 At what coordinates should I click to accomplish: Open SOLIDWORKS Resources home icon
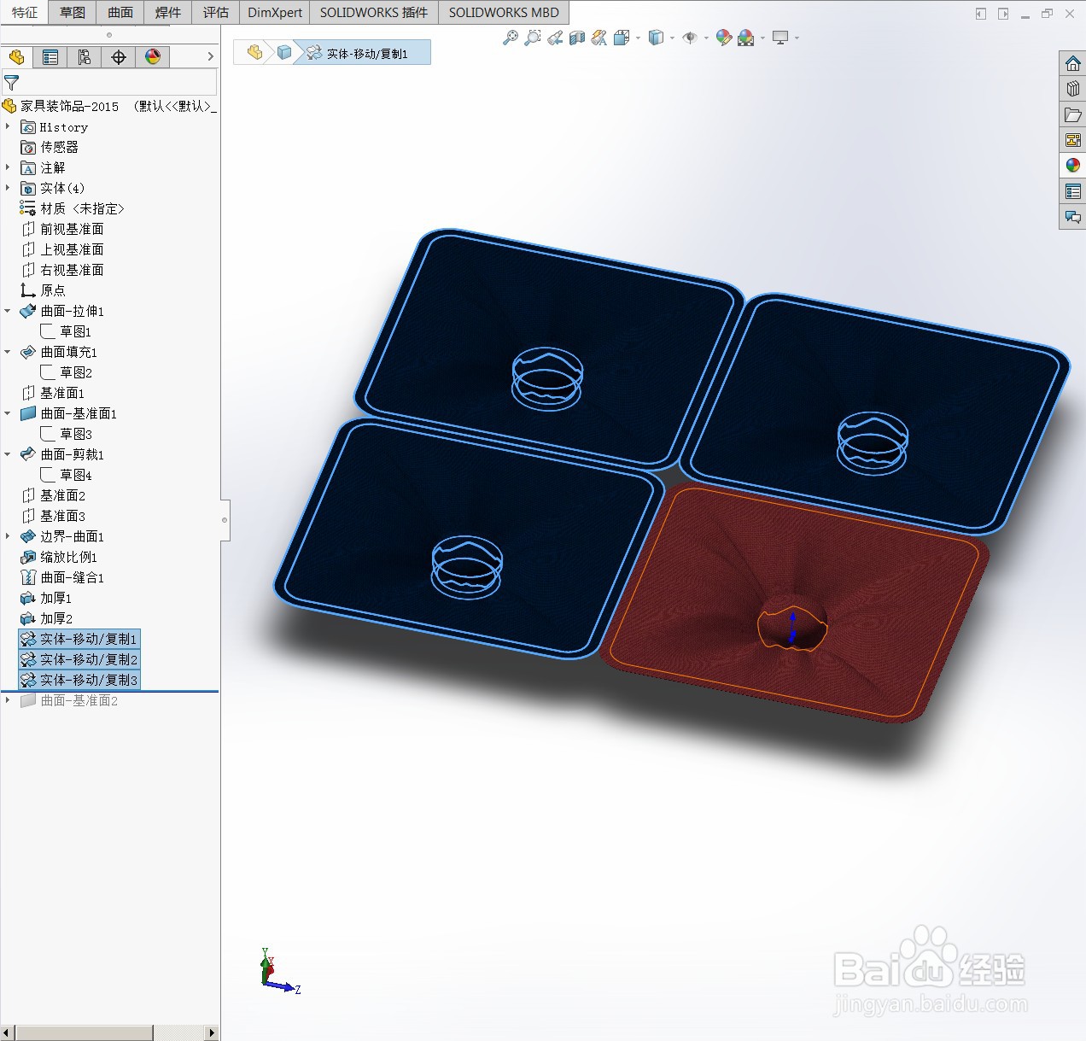[x=1073, y=63]
